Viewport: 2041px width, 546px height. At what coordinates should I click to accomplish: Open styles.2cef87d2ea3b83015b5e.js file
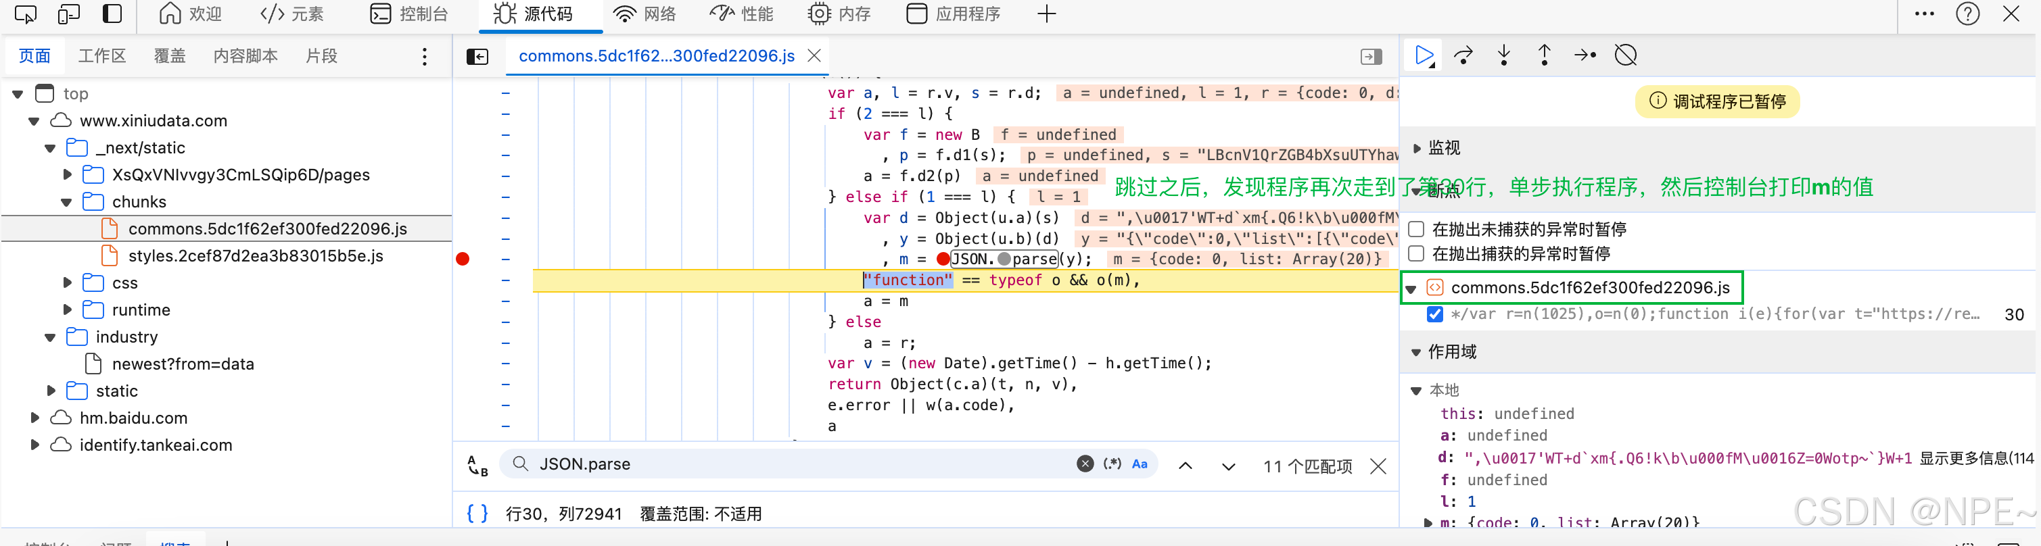[x=255, y=255]
